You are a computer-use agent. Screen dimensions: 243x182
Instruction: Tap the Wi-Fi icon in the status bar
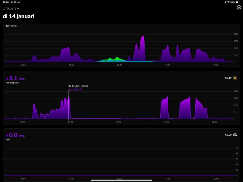[x=228, y=2]
